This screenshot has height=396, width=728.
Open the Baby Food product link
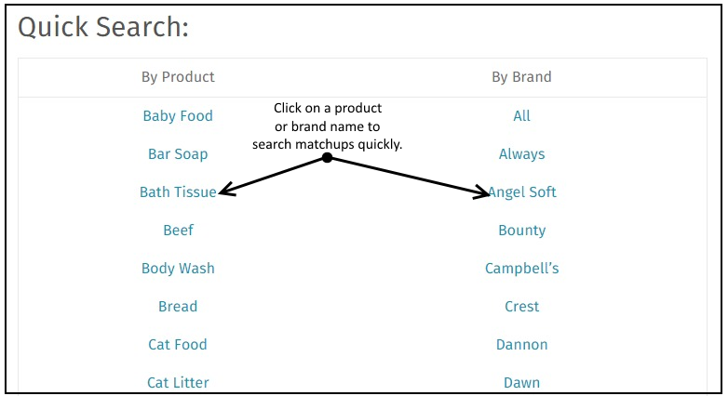[x=178, y=116]
